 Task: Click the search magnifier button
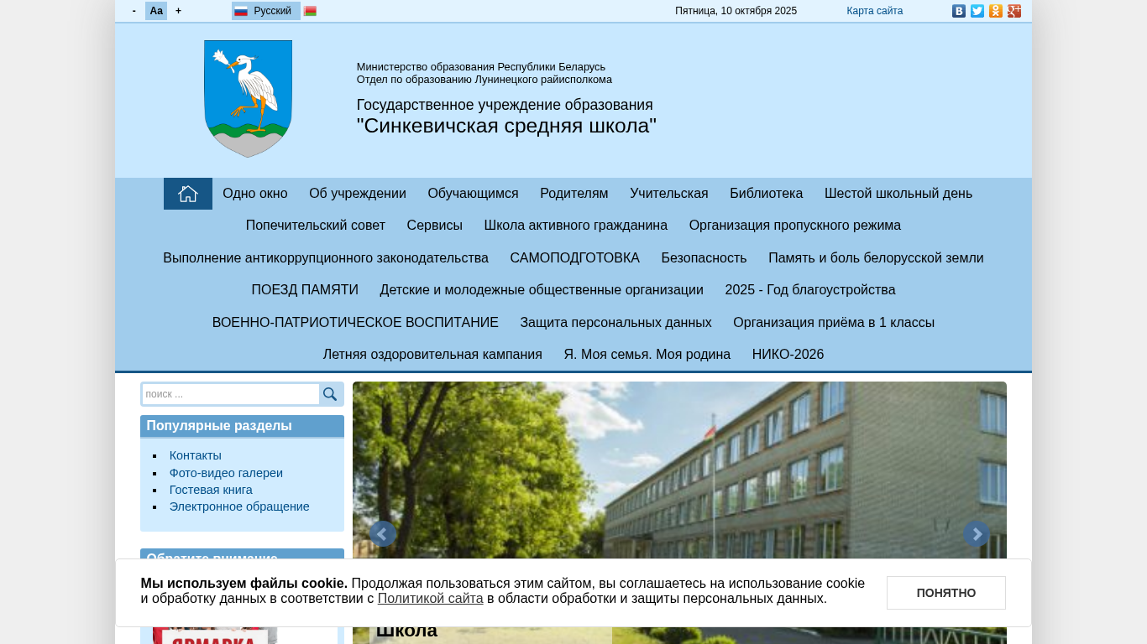330,394
